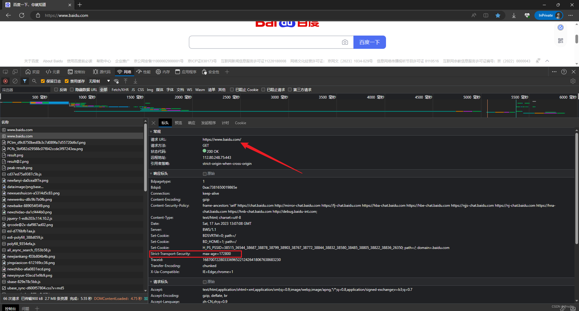Open 问题 drawer tab at bottom
579x311 pixels.
(26, 308)
